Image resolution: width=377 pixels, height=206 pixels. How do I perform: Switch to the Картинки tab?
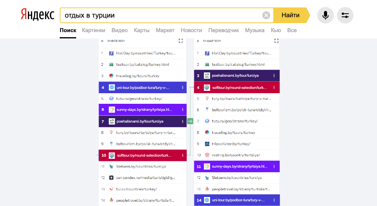[x=93, y=31]
